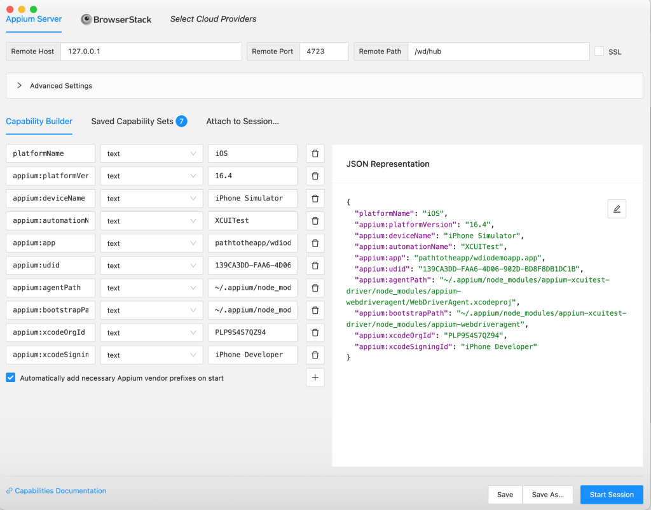
Task: Select the BrowserStack server tab
Action: (116, 20)
